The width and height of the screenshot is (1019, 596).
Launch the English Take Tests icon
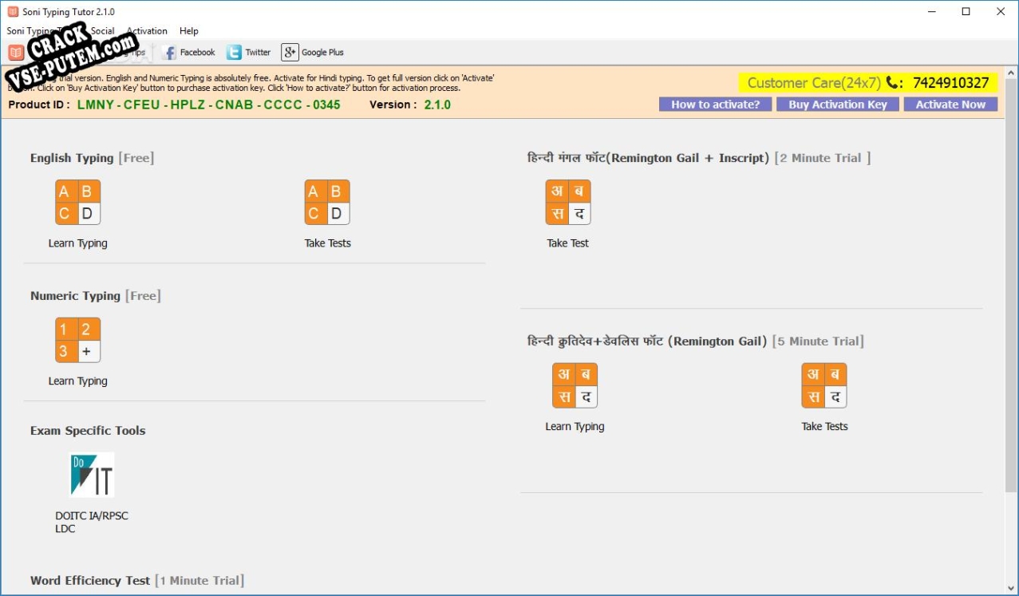(x=327, y=203)
